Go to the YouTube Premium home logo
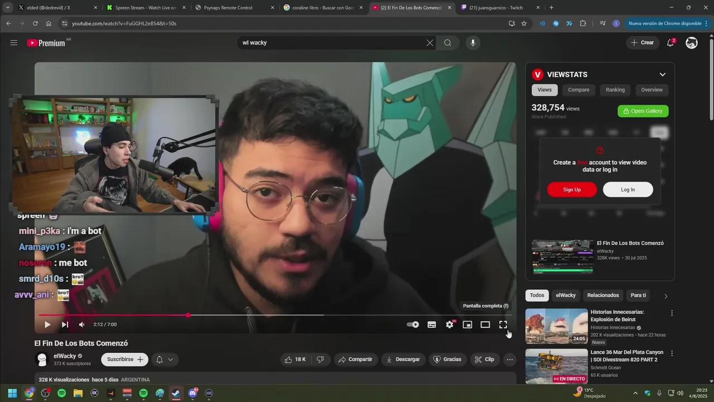Viewport: 714px width, 402px height. (46, 43)
